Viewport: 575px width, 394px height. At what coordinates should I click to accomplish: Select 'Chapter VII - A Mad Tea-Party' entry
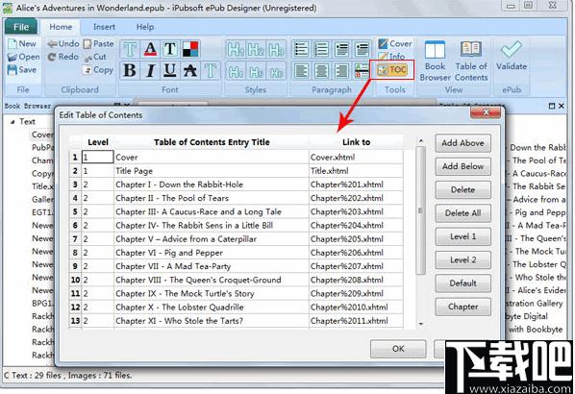tap(212, 266)
